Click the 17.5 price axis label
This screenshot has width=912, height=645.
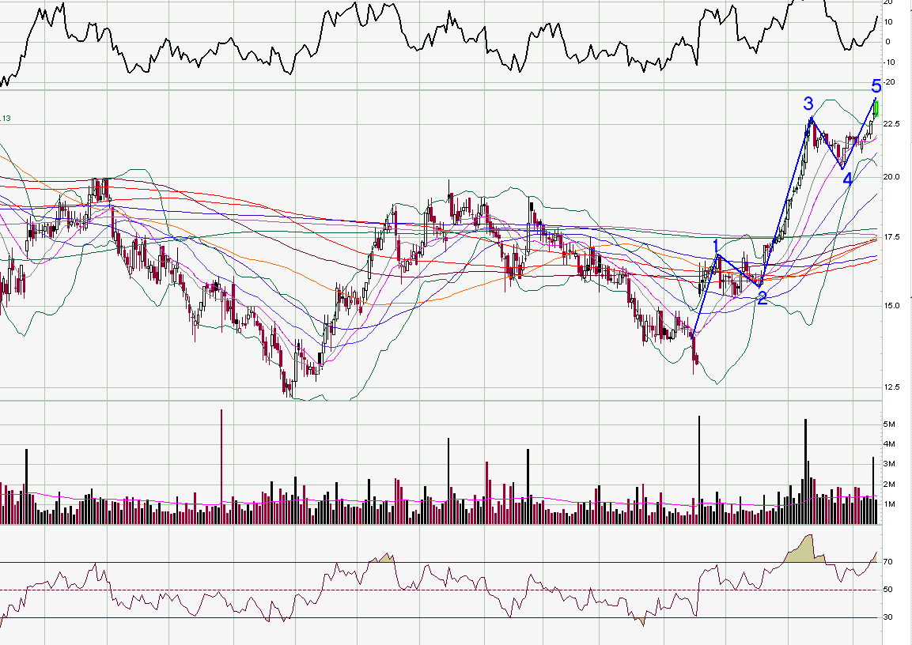891,237
